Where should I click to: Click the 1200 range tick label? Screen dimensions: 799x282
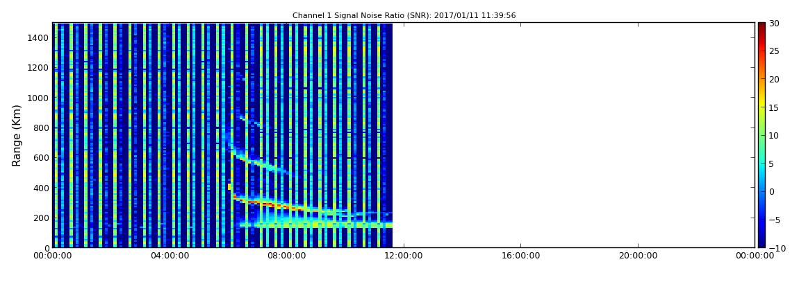point(39,68)
